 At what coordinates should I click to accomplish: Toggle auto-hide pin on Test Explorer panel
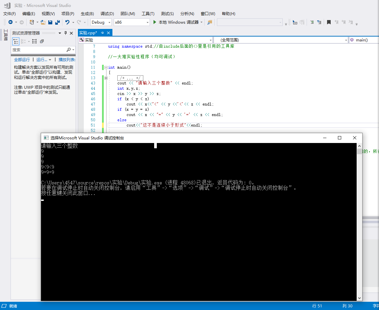coord(65,33)
